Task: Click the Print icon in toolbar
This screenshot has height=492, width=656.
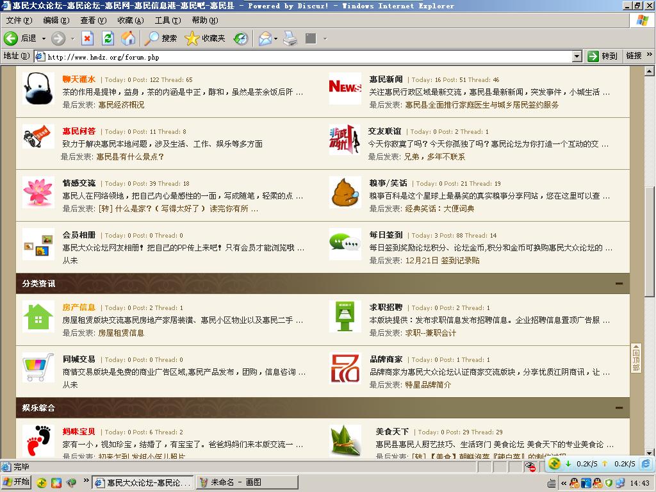Action: [290, 38]
